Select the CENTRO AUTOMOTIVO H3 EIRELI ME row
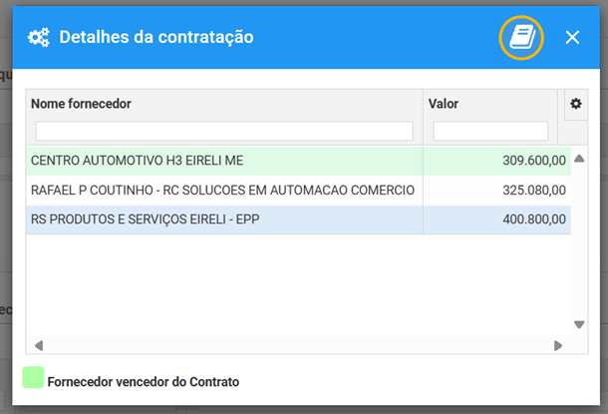The height and width of the screenshot is (414, 608). pos(299,161)
